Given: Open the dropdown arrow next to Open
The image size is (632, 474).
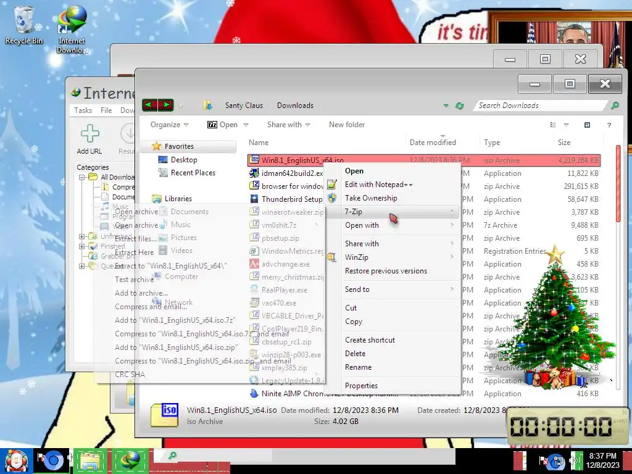Looking at the screenshot, I should click(246, 125).
